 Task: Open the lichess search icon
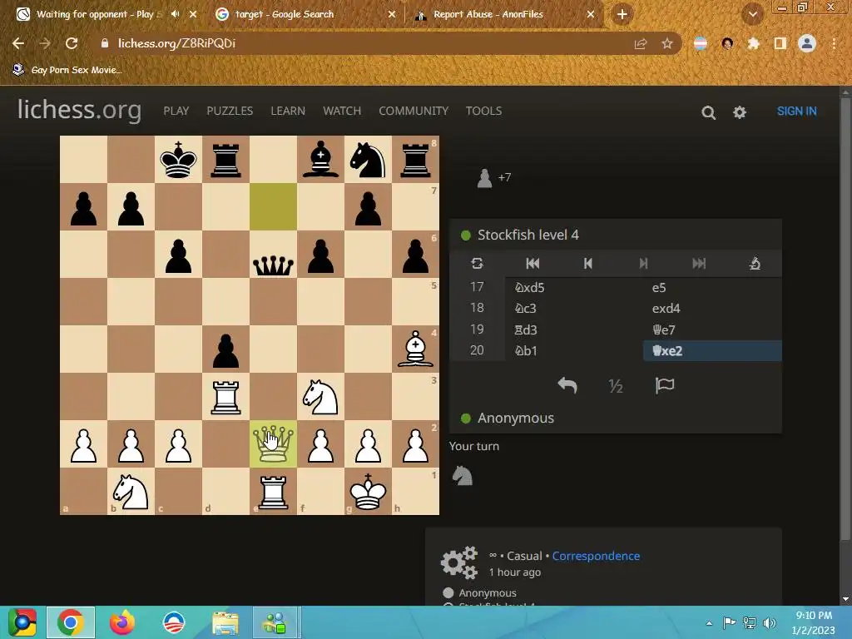pos(708,112)
